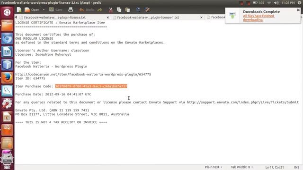Open All files have finished downloading link
This screenshot has height=170, width=303.
coord(258,18)
